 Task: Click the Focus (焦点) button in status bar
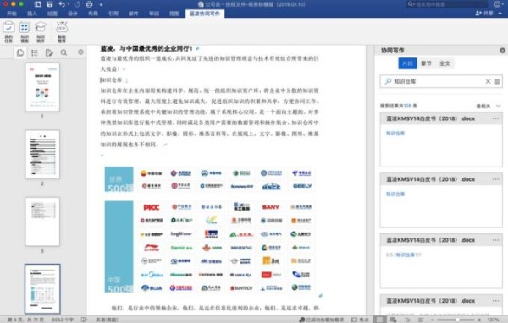point(361,320)
